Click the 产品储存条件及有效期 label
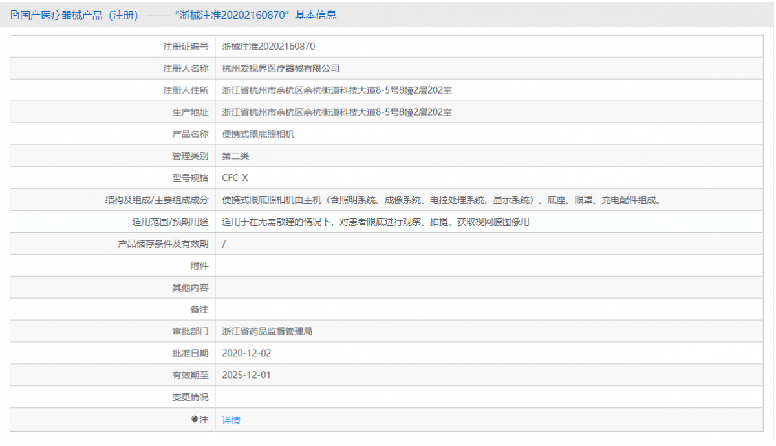 click(x=163, y=244)
